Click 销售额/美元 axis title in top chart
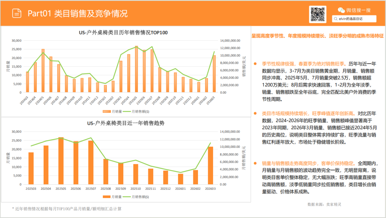 pos(244,66)
